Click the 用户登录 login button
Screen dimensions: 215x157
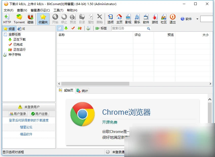pyautogui.click(x=18, y=114)
